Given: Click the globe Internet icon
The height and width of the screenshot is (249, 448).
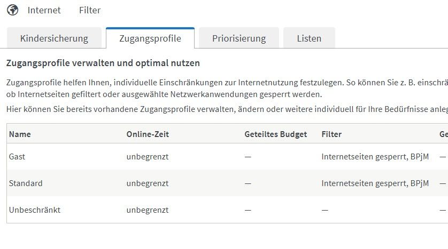Looking at the screenshot, I should (12, 10).
